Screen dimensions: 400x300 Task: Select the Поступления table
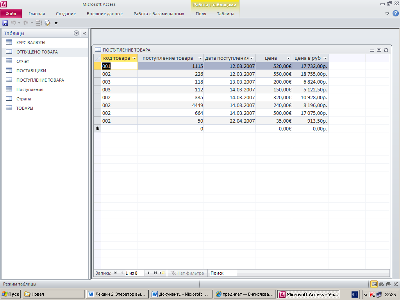30,89
